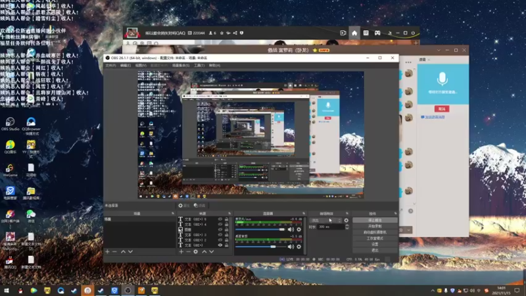Image resolution: width=526 pixels, height=296 pixels.
Task: Click the gamepad icon in the YY window
Action: click(x=377, y=33)
